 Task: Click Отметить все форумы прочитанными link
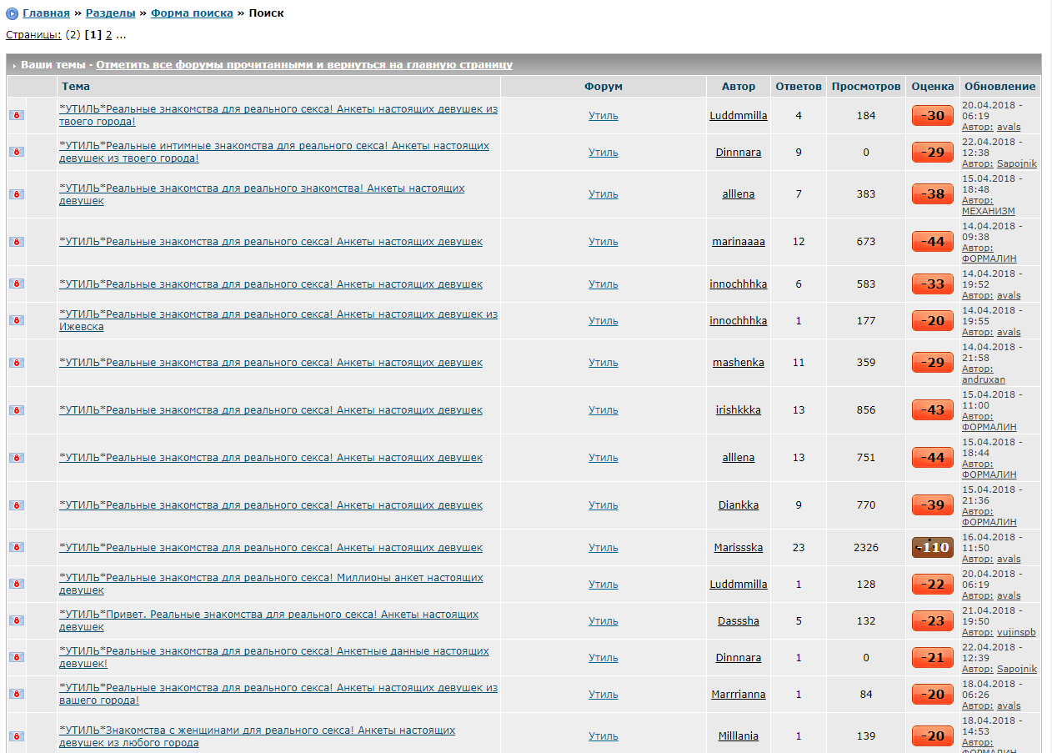pos(304,65)
